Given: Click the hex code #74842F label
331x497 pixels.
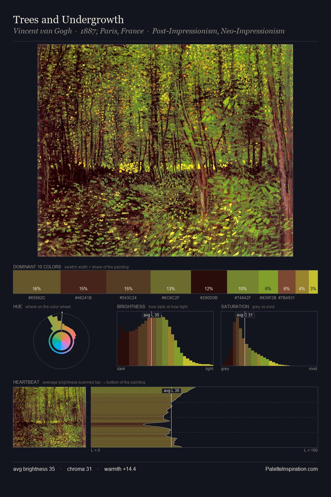Looking at the screenshot, I should click(243, 298).
